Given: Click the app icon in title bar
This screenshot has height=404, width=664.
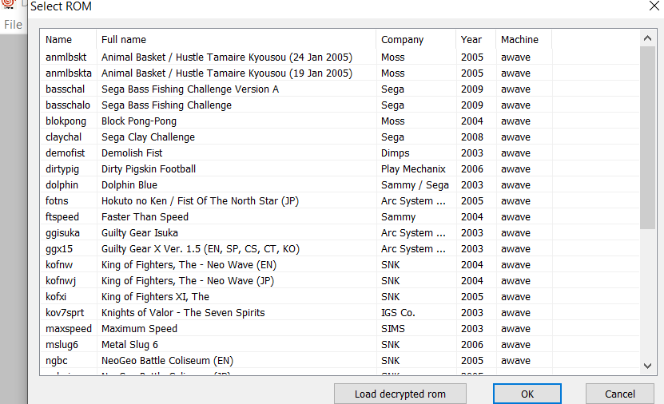Looking at the screenshot, I should (9, 3).
